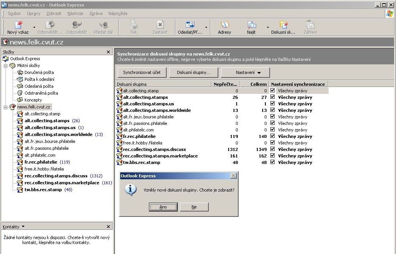Click the Nový vzkaz toolbar icon
396x254 pixels.
(18, 25)
